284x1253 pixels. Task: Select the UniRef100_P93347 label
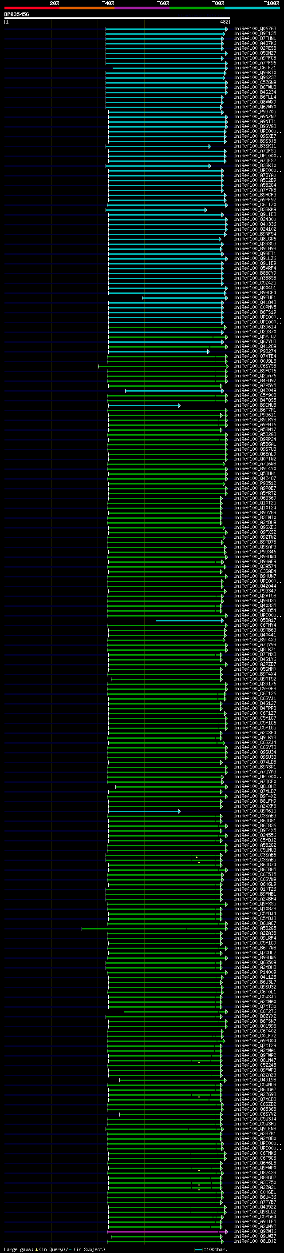[255, 591]
